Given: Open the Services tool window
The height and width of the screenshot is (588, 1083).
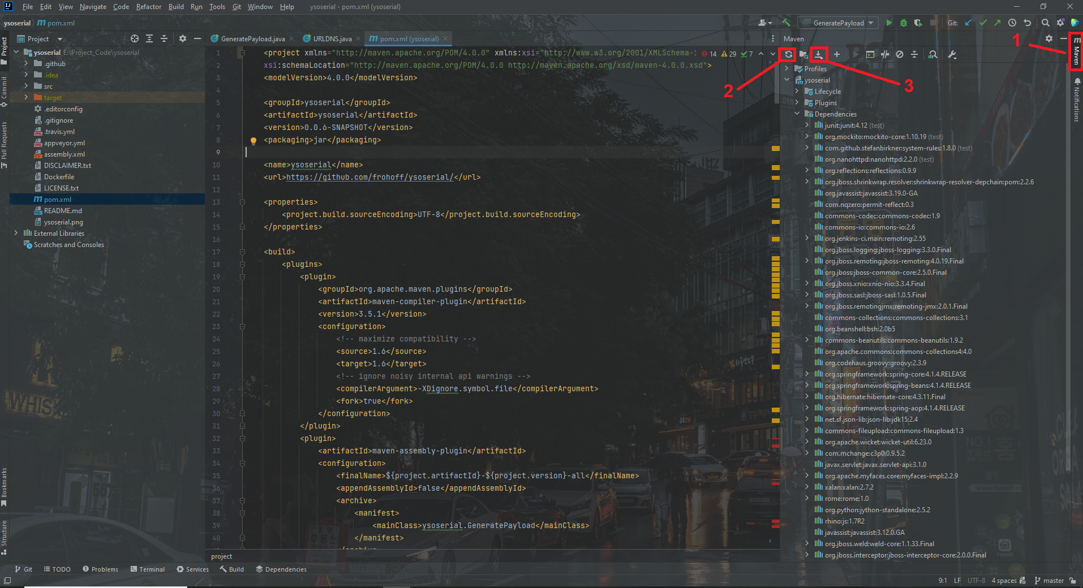Looking at the screenshot, I should point(192,569).
